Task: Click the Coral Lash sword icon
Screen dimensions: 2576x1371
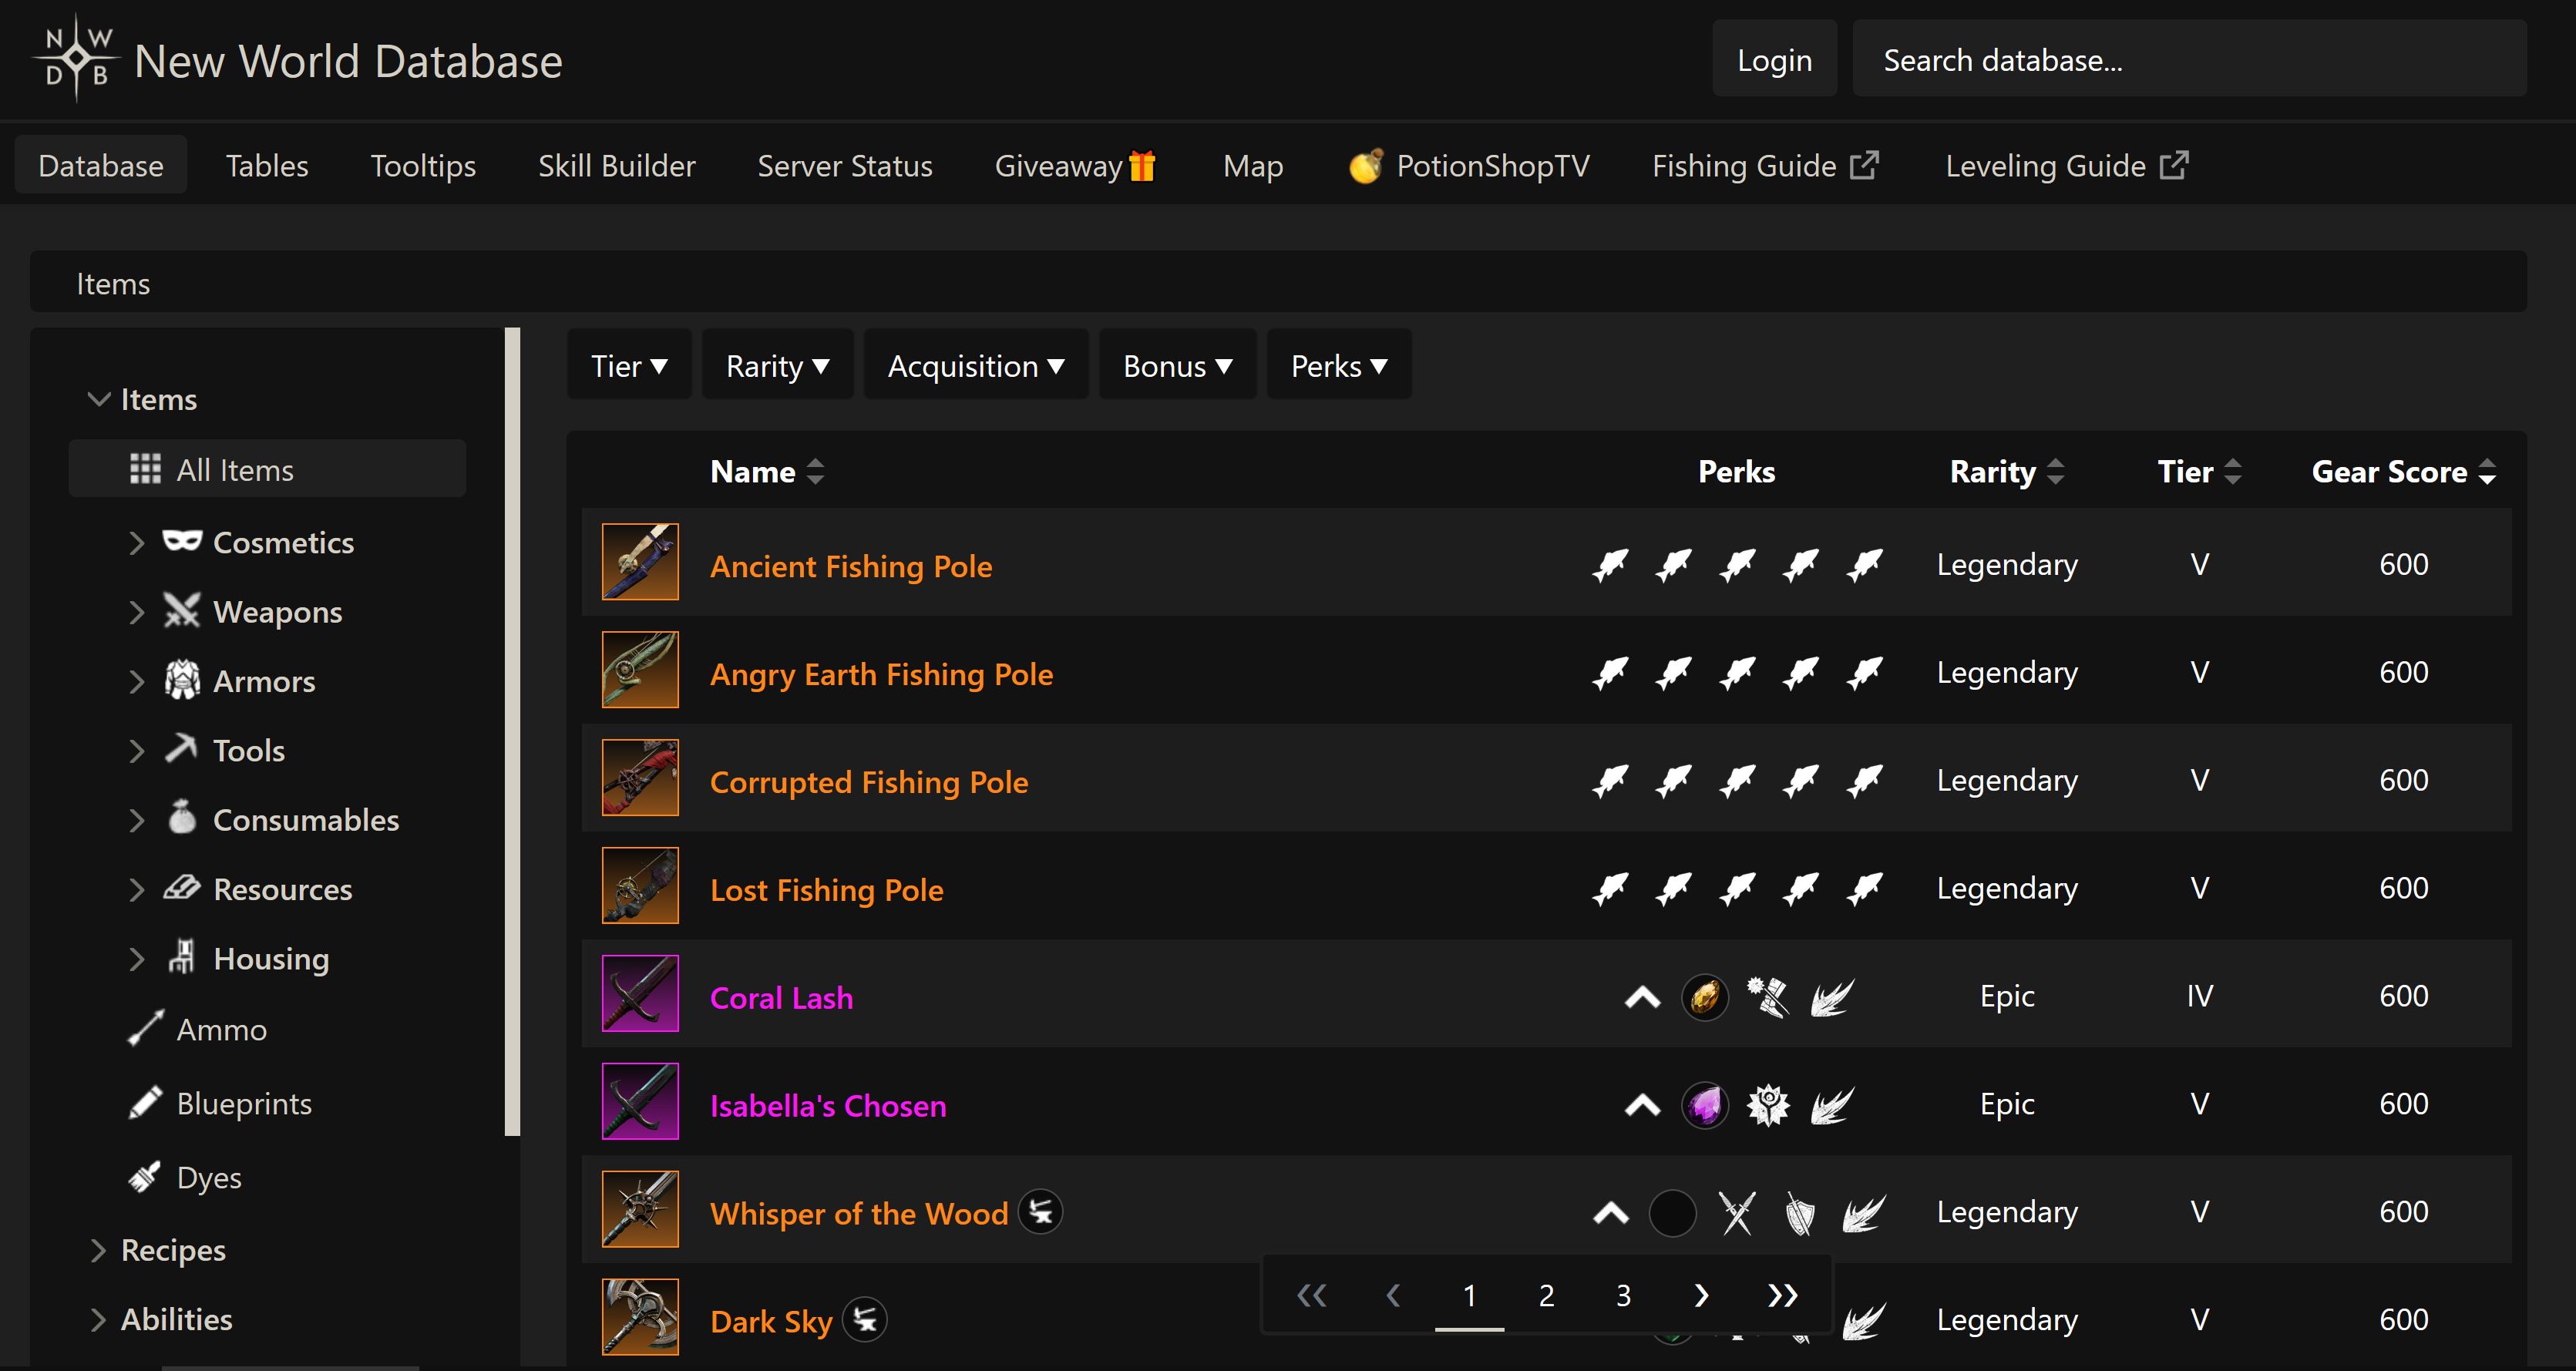Action: click(640, 994)
